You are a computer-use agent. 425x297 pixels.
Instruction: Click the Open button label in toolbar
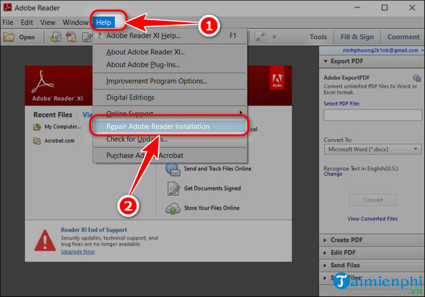[x=27, y=37]
